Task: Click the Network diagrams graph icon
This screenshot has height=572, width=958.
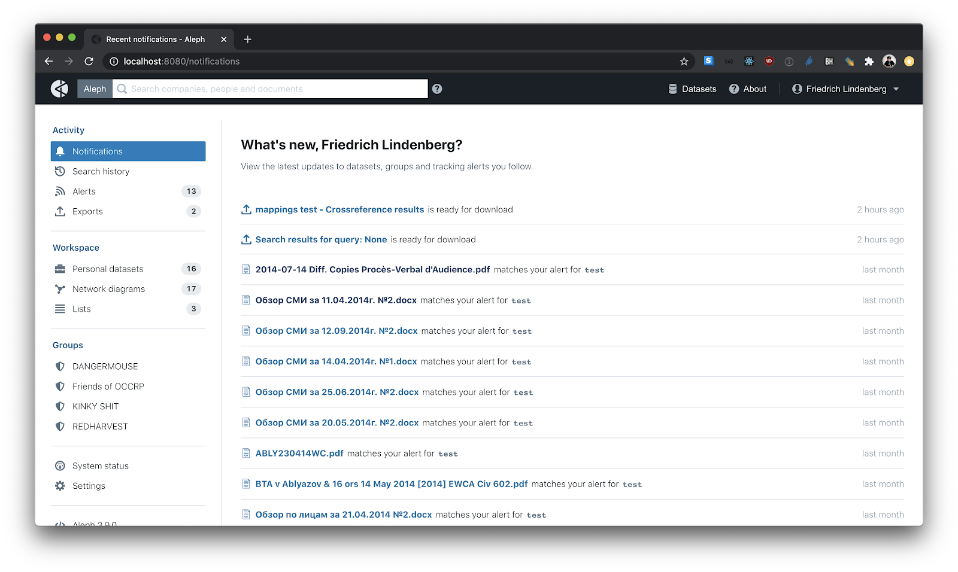Action: coord(60,289)
